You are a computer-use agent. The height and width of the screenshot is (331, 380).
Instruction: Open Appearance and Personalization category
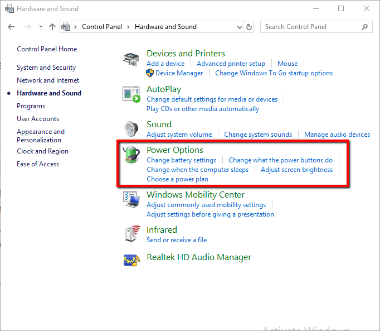41,136
